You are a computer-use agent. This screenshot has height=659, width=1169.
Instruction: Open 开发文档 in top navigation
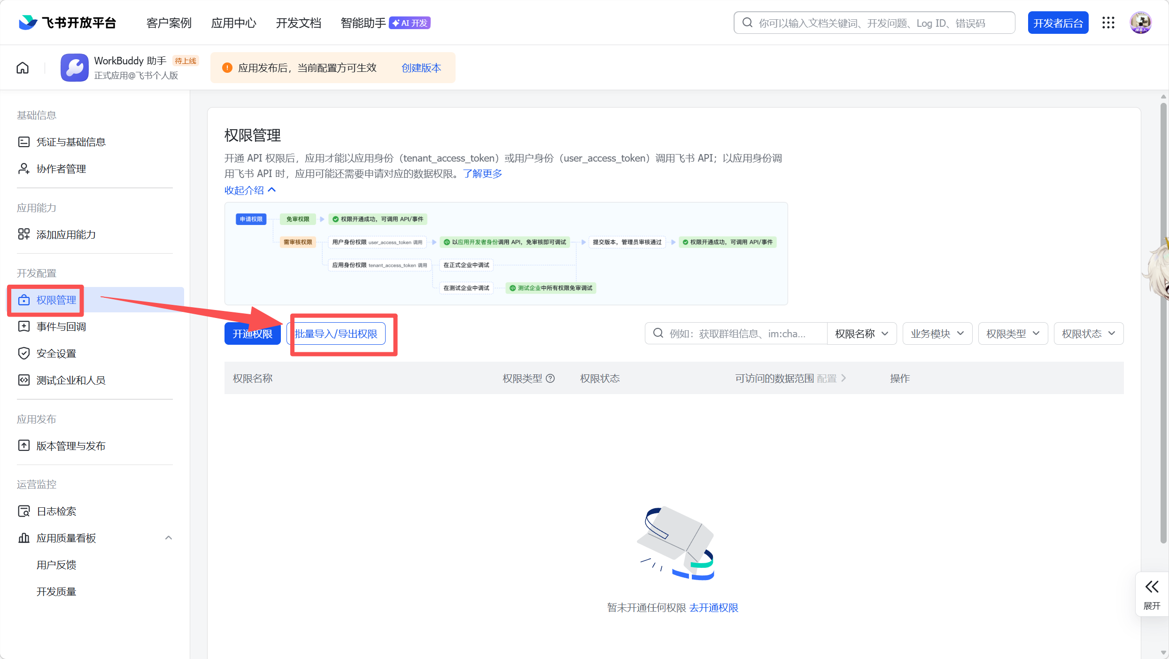tap(298, 23)
